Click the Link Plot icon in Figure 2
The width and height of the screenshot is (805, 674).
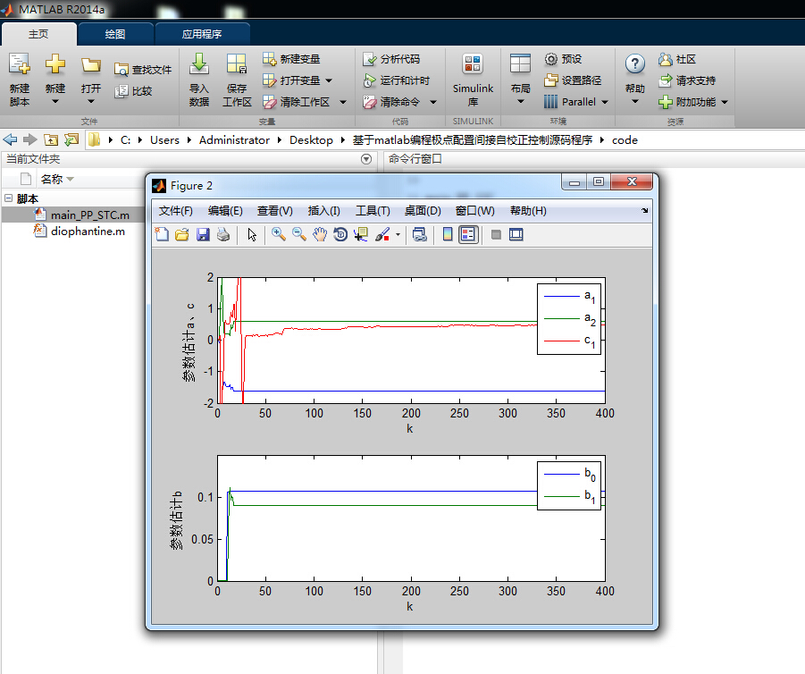click(x=419, y=235)
